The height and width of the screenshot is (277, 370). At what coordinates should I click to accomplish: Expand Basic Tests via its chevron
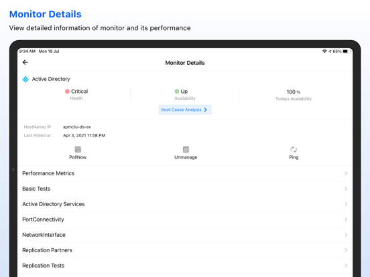(x=346, y=189)
